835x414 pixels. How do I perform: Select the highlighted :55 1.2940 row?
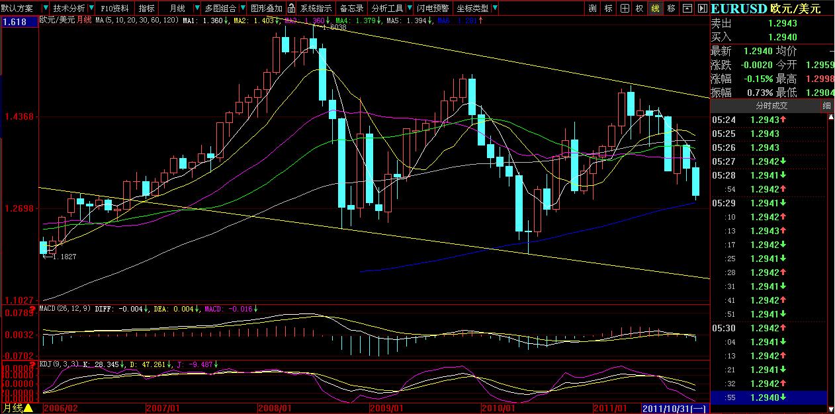coord(769,397)
